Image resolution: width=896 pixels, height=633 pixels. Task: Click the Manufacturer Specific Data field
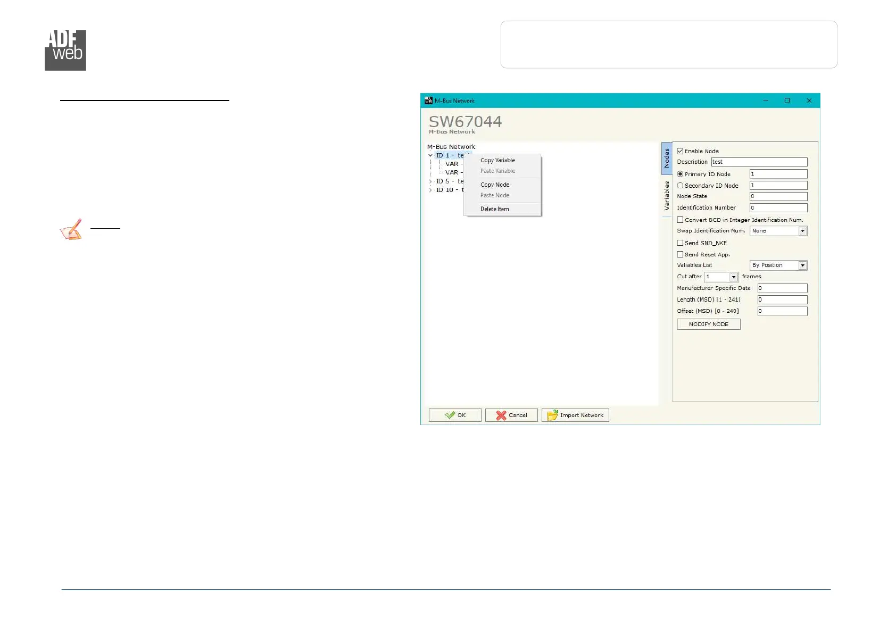click(x=782, y=288)
